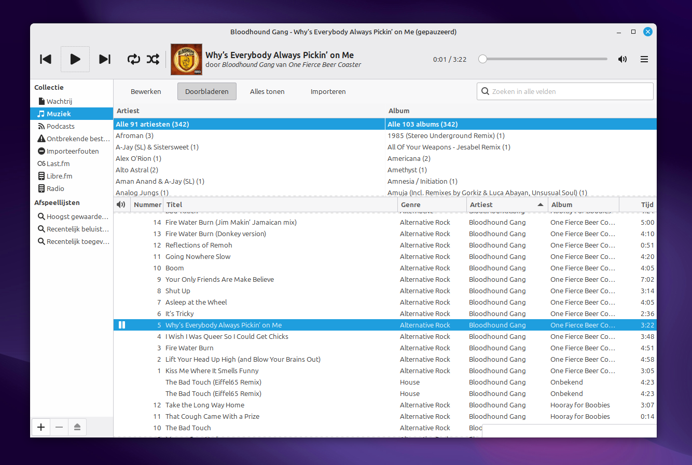The width and height of the screenshot is (692, 465).
Task: Switch to the Doorbladeren view
Action: (x=206, y=91)
